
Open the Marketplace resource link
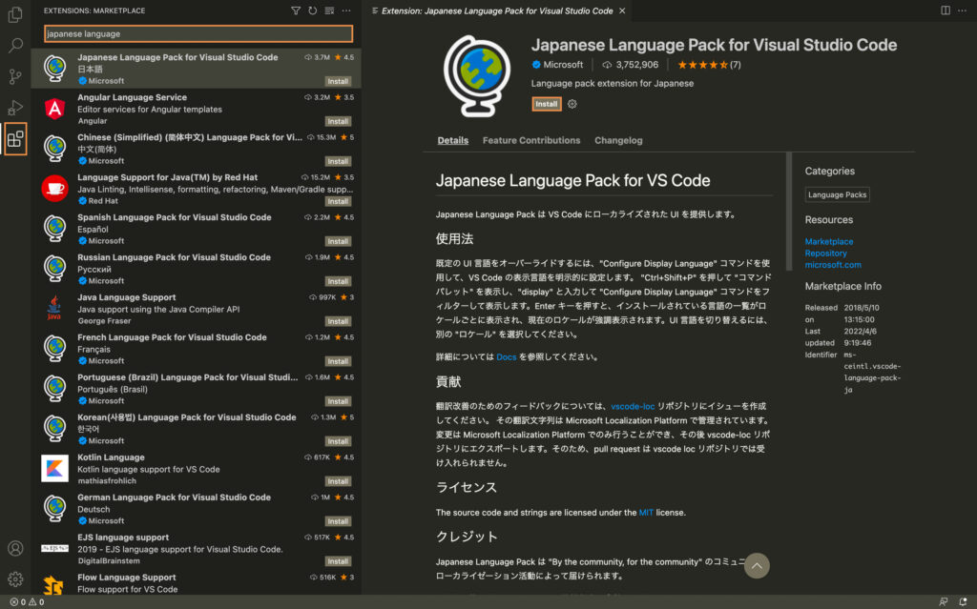click(829, 242)
